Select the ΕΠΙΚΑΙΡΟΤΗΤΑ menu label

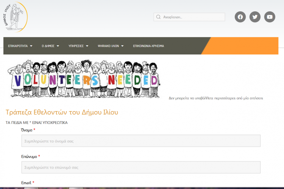[x=18, y=46]
